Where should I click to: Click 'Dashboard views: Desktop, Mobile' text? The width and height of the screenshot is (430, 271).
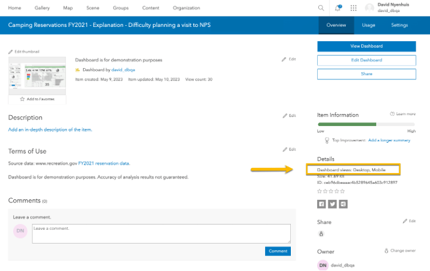pyautogui.click(x=351, y=170)
